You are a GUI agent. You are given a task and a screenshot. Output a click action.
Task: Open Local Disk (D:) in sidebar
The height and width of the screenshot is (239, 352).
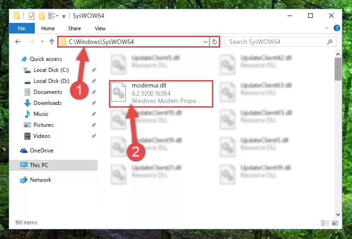pos(51,81)
